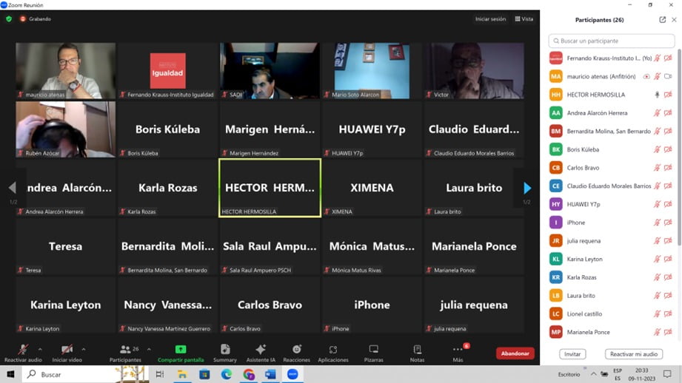Click the red Abandonar button

(515, 353)
